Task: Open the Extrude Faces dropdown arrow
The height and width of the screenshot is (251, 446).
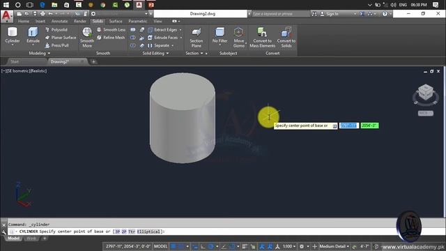Action: point(181,38)
